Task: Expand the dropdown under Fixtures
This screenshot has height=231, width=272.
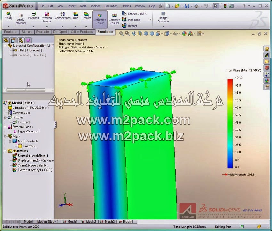Action: pos(34,27)
